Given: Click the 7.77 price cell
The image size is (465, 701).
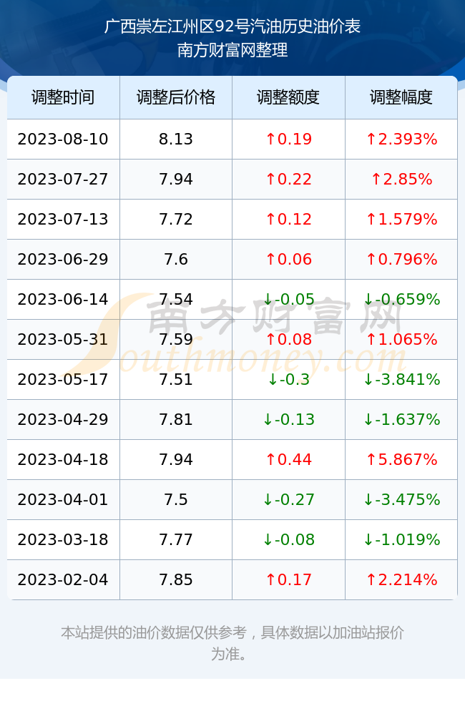Looking at the screenshot, I should (x=176, y=539).
